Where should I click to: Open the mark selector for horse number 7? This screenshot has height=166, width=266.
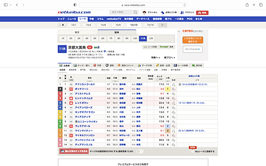pos(71,112)
